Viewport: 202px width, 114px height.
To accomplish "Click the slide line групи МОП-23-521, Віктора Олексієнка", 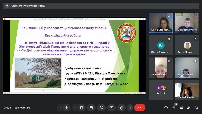I will (95, 73).
